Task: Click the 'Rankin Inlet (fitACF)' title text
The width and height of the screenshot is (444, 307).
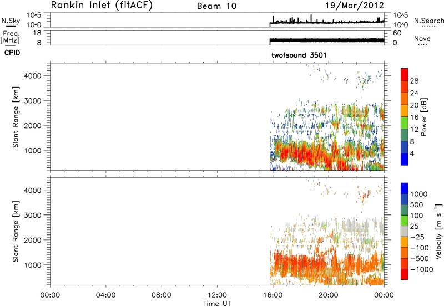Action: click(102, 5)
